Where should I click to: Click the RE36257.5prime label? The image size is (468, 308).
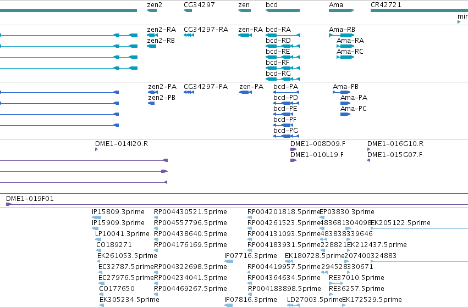[x=356, y=289]
